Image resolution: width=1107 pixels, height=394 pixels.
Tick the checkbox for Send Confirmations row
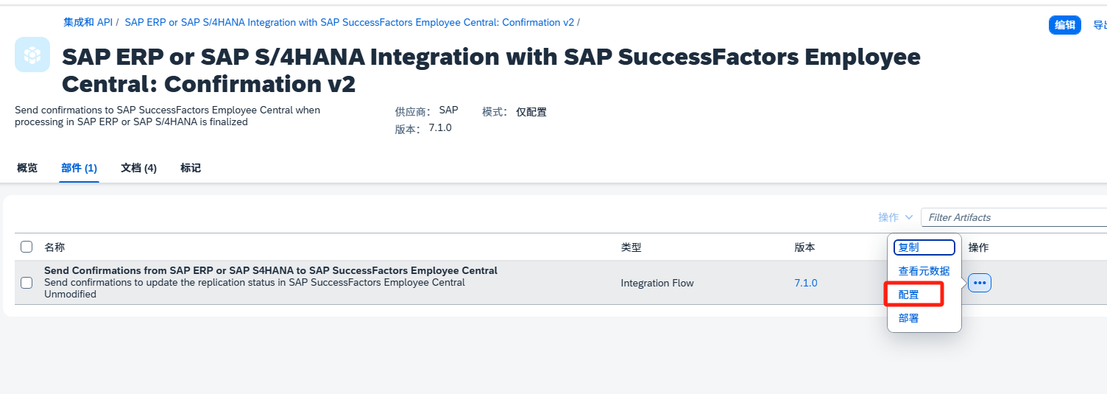coord(26,283)
